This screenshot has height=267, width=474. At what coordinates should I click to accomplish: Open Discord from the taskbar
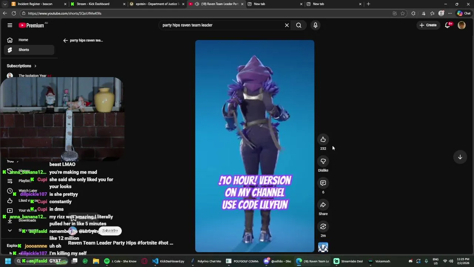[278, 261]
